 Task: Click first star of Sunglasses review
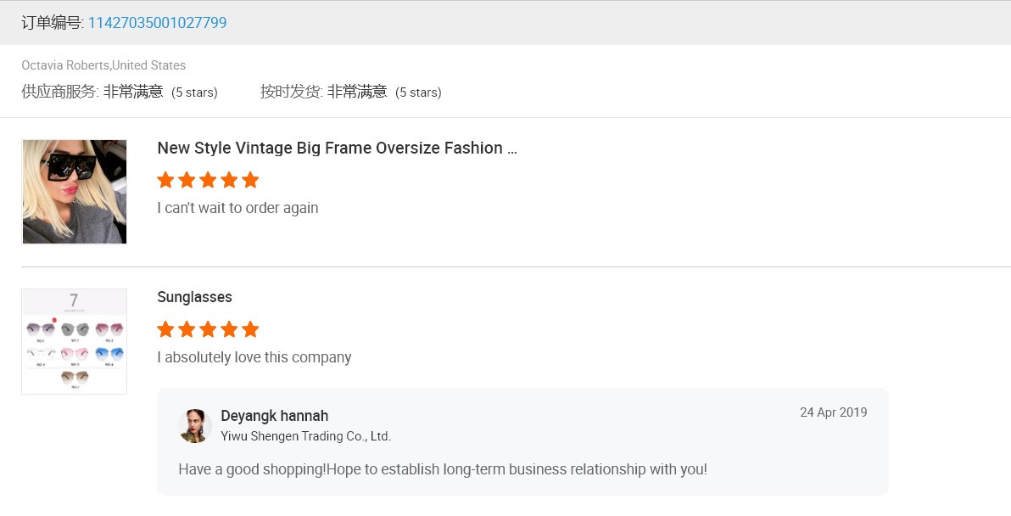pos(165,329)
